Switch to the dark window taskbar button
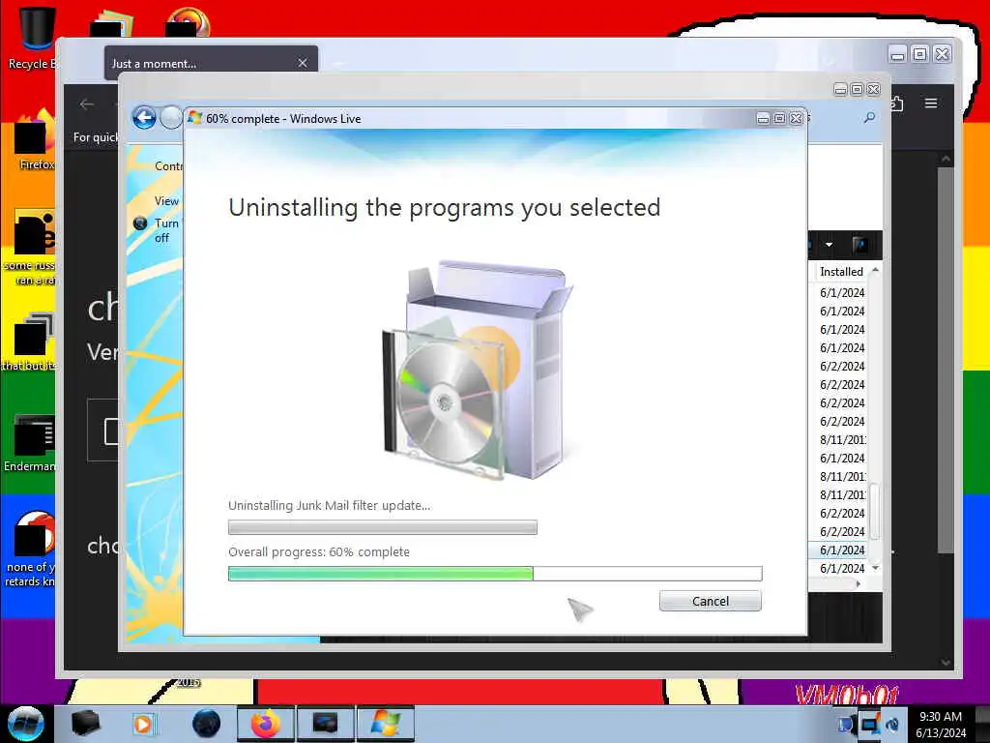 click(325, 724)
